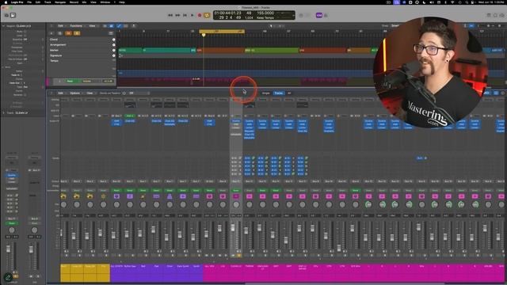Open the Window menu
Screen dimensions: 507x285
point(105,2)
